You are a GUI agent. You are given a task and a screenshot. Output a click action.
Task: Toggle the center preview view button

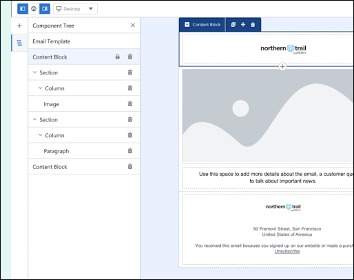(34, 9)
